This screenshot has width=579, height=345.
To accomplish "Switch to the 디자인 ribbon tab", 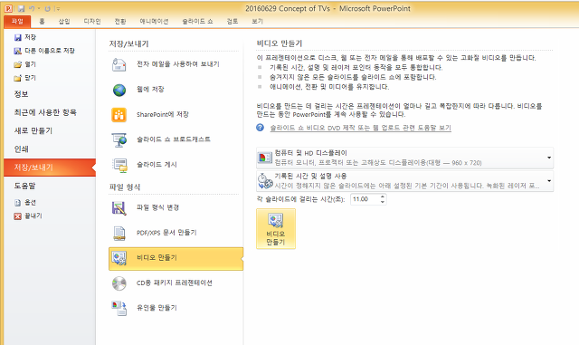I will (92, 22).
